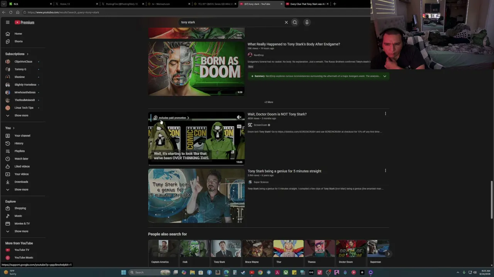Open the Subscriptions section header
The height and width of the screenshot is (277, 494).
point(17,54)
